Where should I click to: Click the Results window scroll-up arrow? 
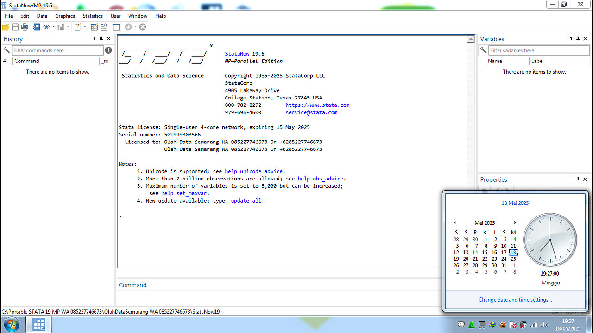(471, 39)
